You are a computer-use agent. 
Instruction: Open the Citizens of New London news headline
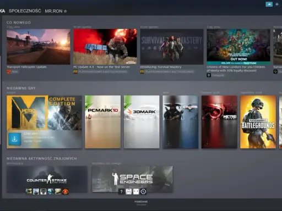click(x=236, y=69)
